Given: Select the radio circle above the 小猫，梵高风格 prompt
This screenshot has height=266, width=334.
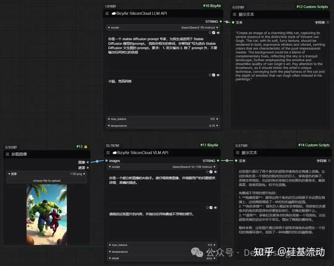Looking at the screenshot, I should [210, 75].
